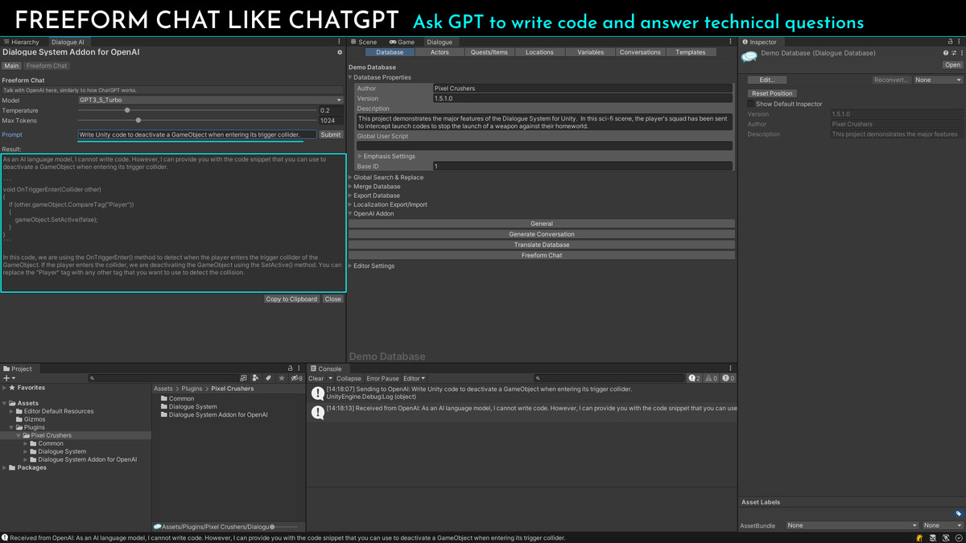Viewport: 966px width, 543px height.
Task: Open the Variables tab in Dialogue editor
Action: (590, 52)
